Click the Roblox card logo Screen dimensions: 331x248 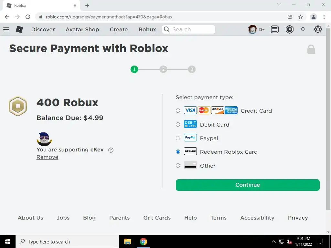190,151
